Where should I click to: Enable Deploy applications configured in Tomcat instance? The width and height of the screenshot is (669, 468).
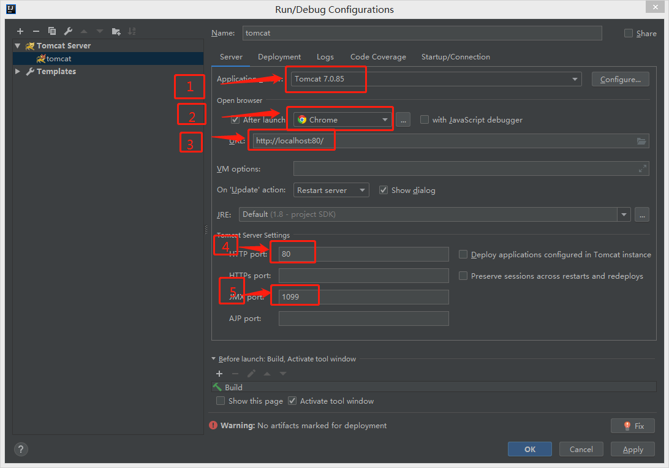click(463, 254)
